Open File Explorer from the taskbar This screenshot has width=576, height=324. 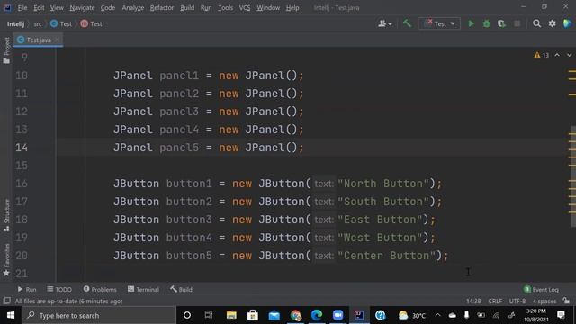click(x=231, y=315)
